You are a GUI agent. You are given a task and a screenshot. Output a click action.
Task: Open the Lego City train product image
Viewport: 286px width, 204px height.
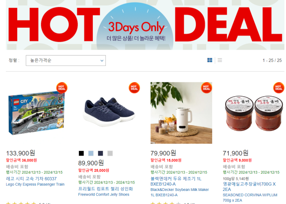click(x=37, y=113)
